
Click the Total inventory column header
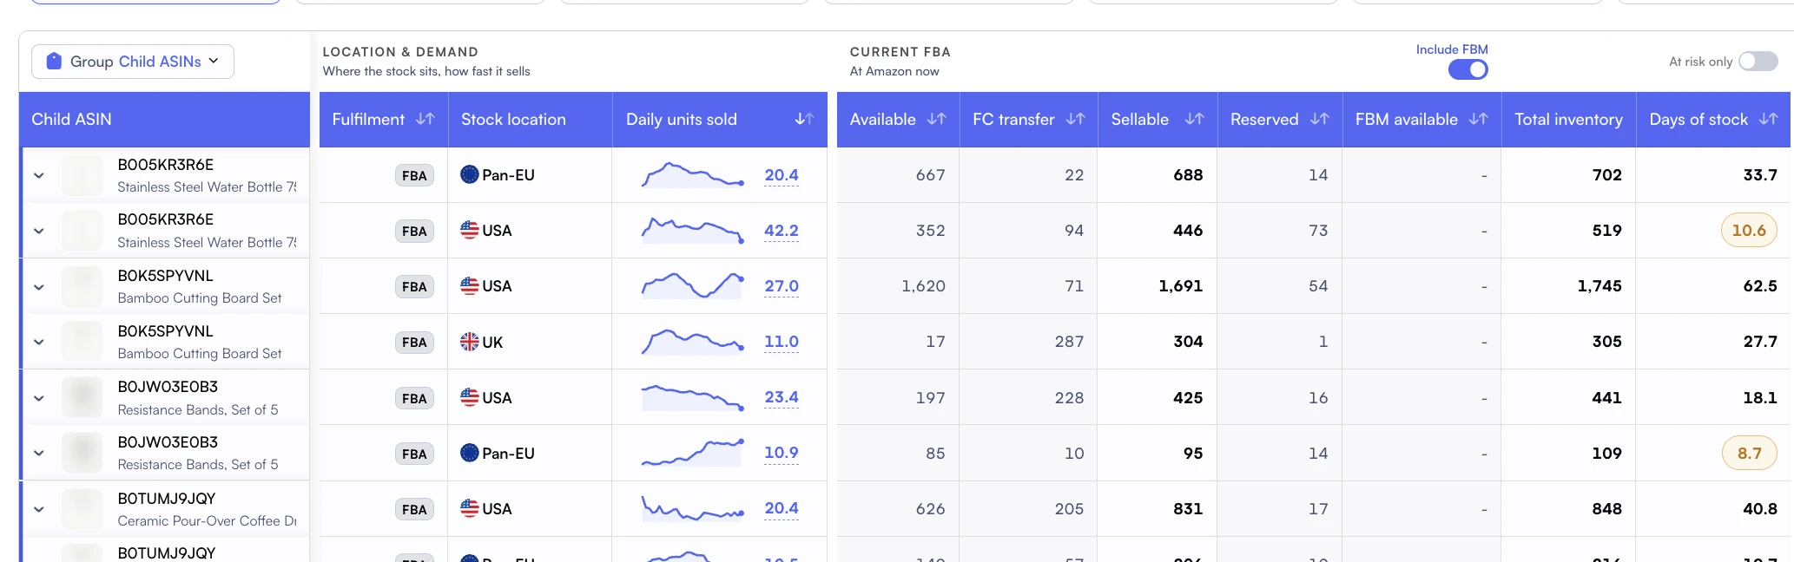coord(1568,120)
